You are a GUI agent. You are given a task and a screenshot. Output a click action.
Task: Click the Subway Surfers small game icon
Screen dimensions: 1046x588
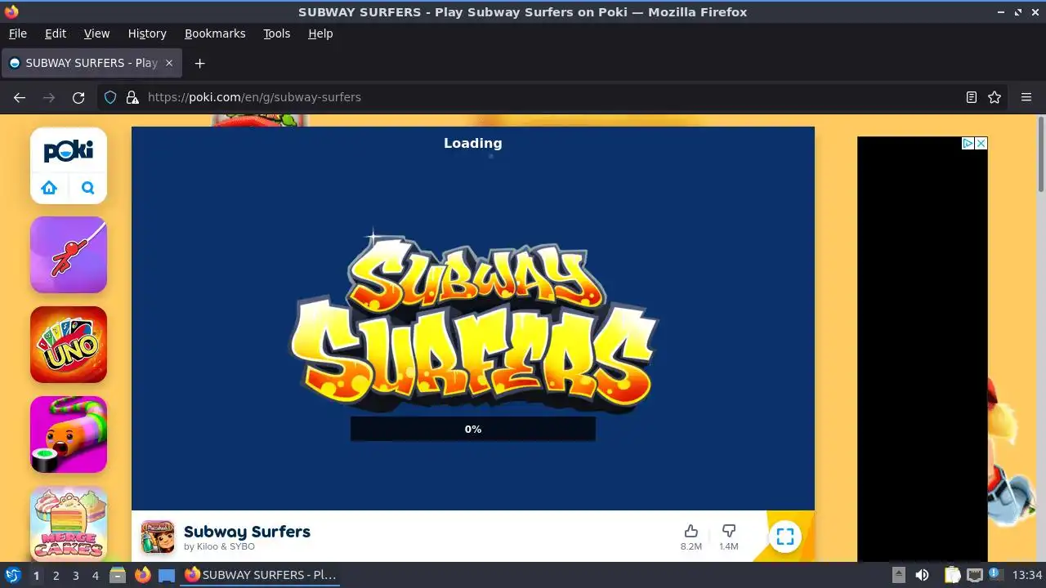[158, 537]
